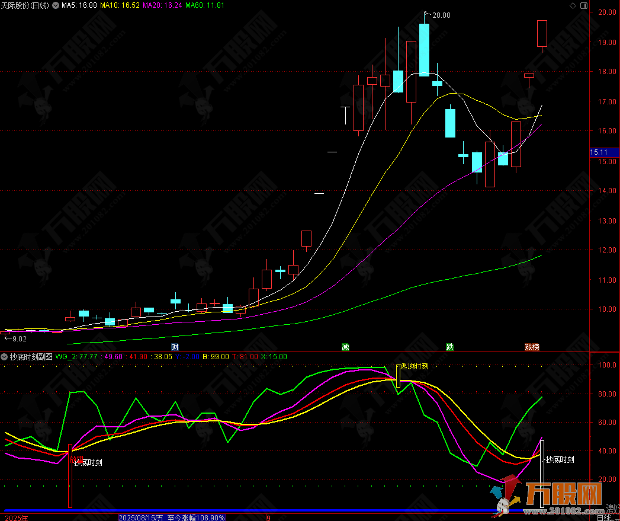The height and width of the screenshot is (521, 620).
Task: Click the green 跌 event marker
Action: [450, 347]
